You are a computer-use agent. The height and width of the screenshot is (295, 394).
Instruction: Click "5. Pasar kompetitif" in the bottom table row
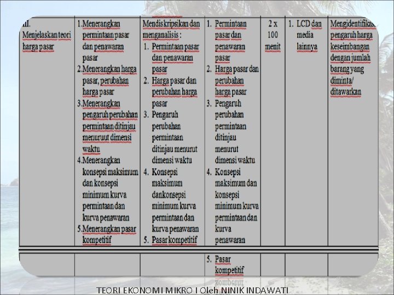click(225, 264)
